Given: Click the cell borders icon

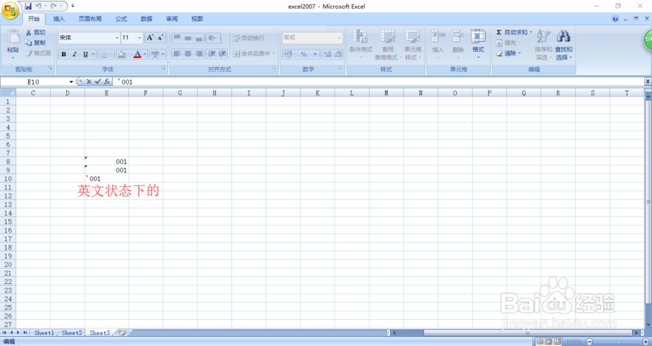Looking at the screenshot, I should pos(104,55).
